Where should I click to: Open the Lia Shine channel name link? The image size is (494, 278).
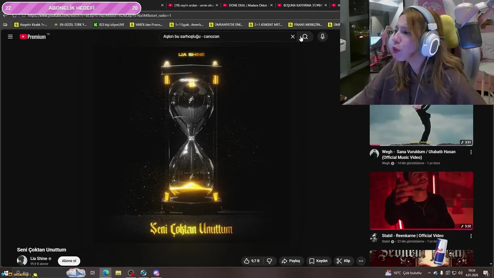pos(39,259)
